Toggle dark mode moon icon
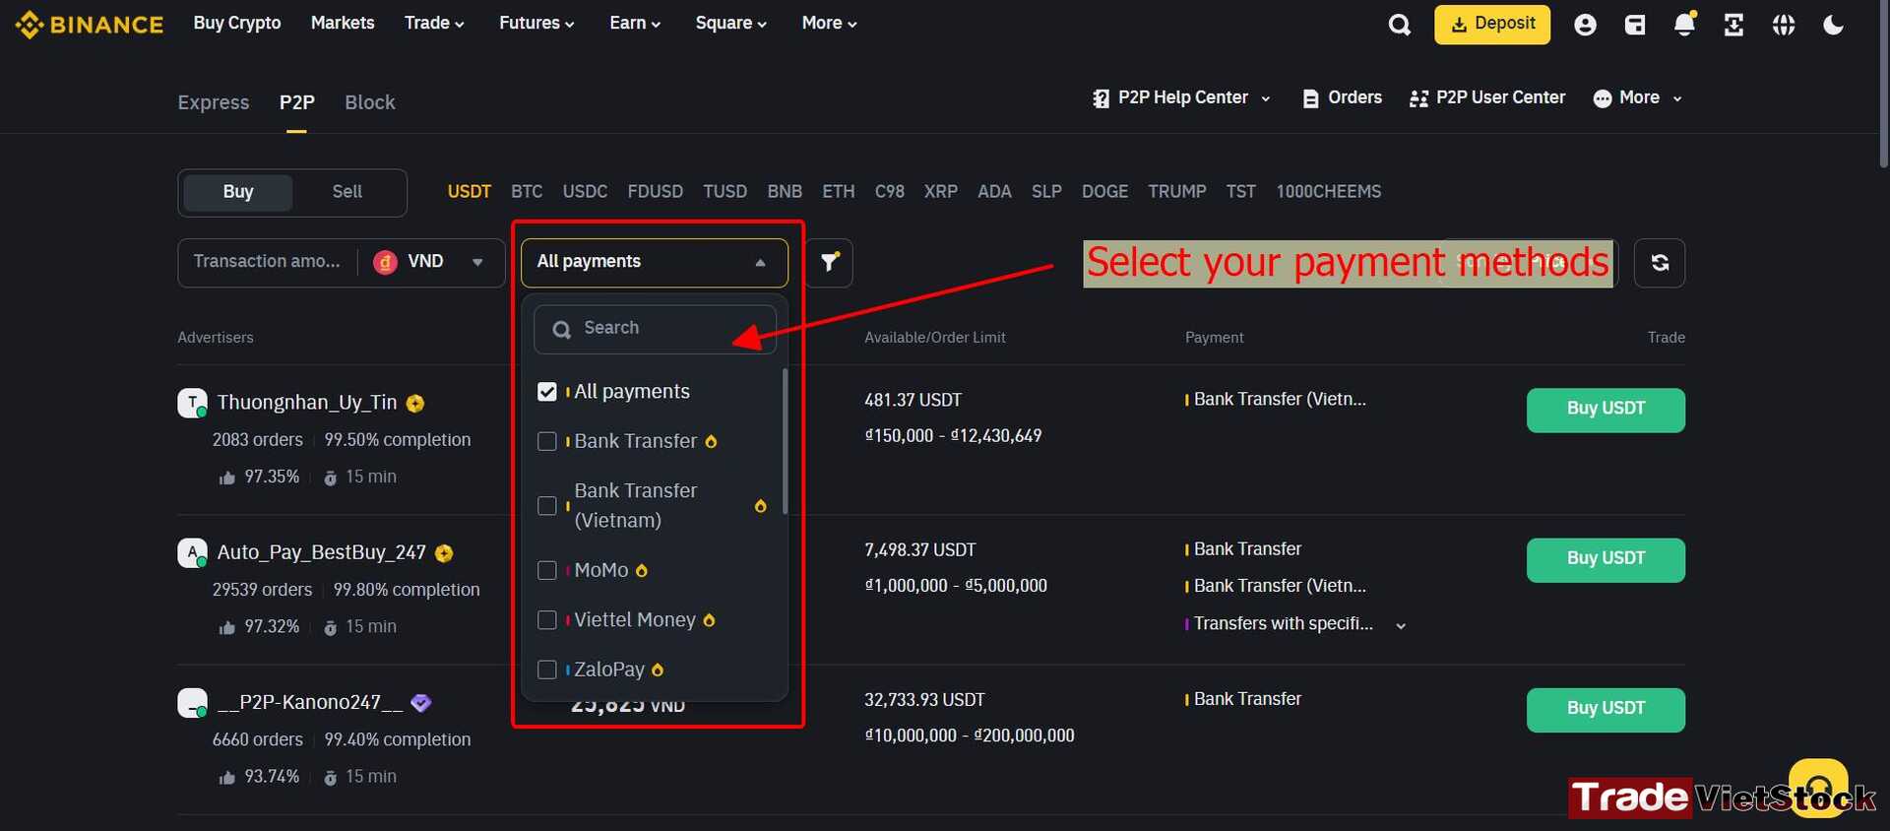Image resolution: width=1890 pixels, height=831 pixels. coord(1833,25)
